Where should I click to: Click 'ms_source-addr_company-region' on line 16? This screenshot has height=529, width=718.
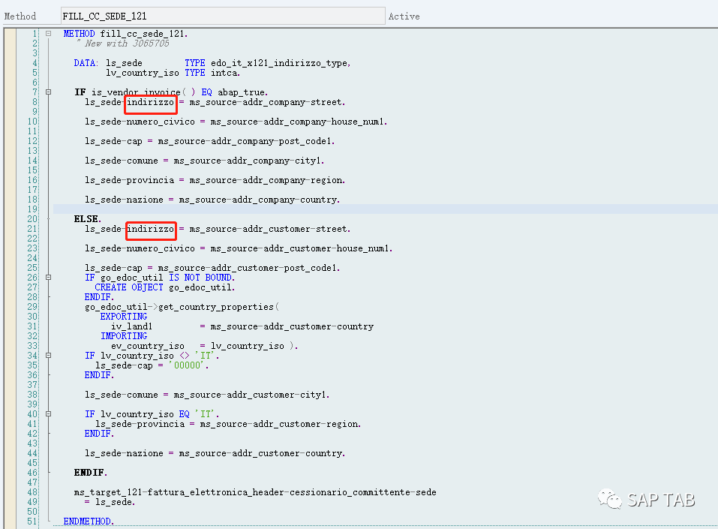267,180
